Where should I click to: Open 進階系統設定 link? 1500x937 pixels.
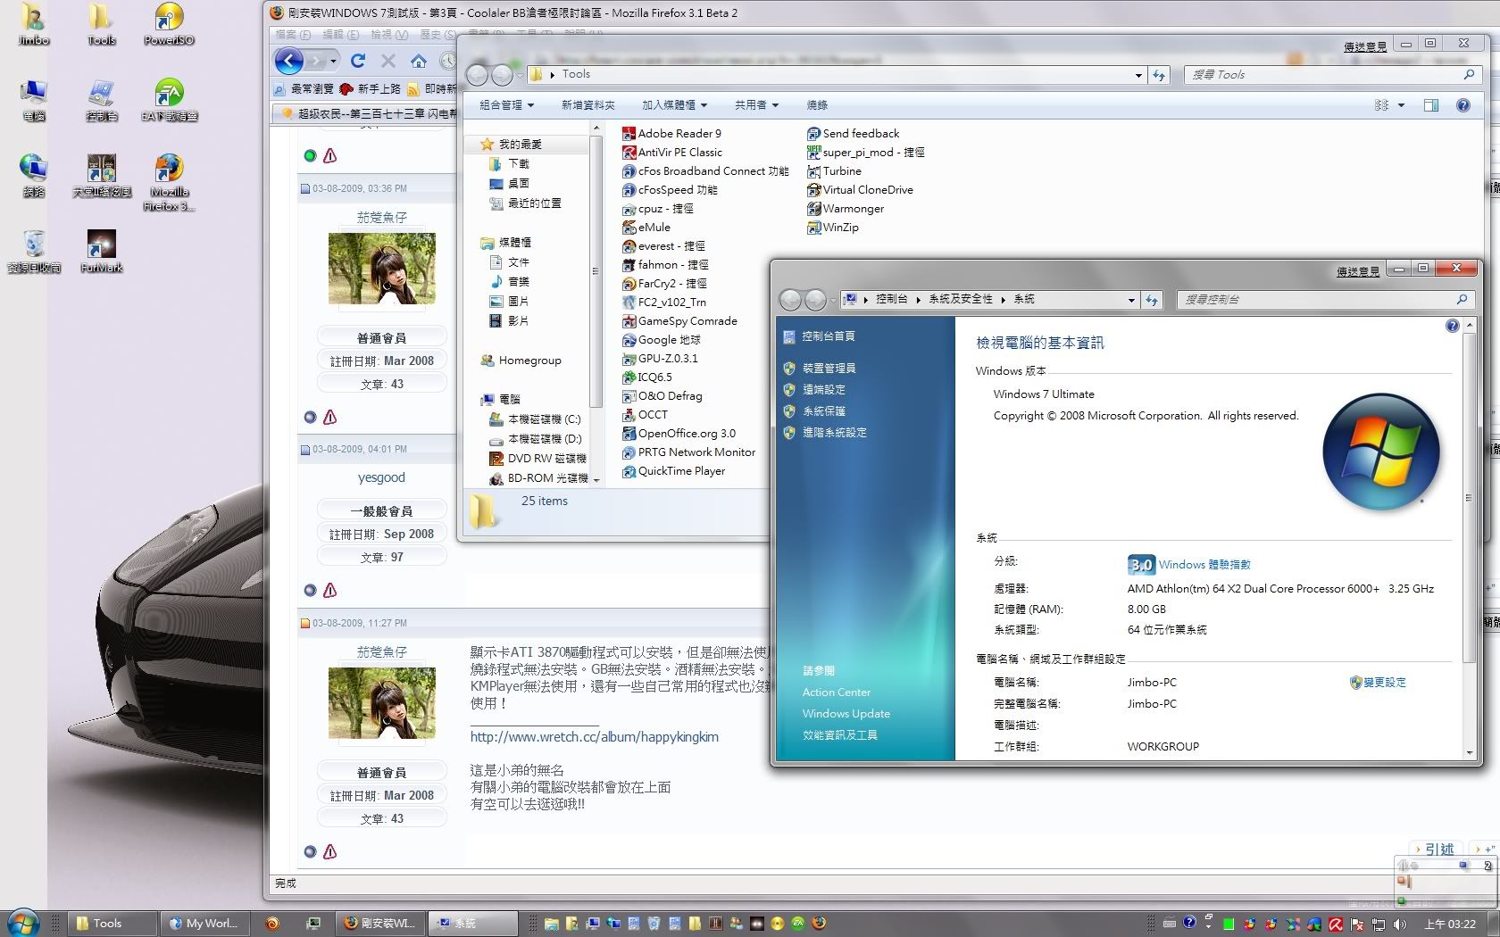(x=834, y=432)
